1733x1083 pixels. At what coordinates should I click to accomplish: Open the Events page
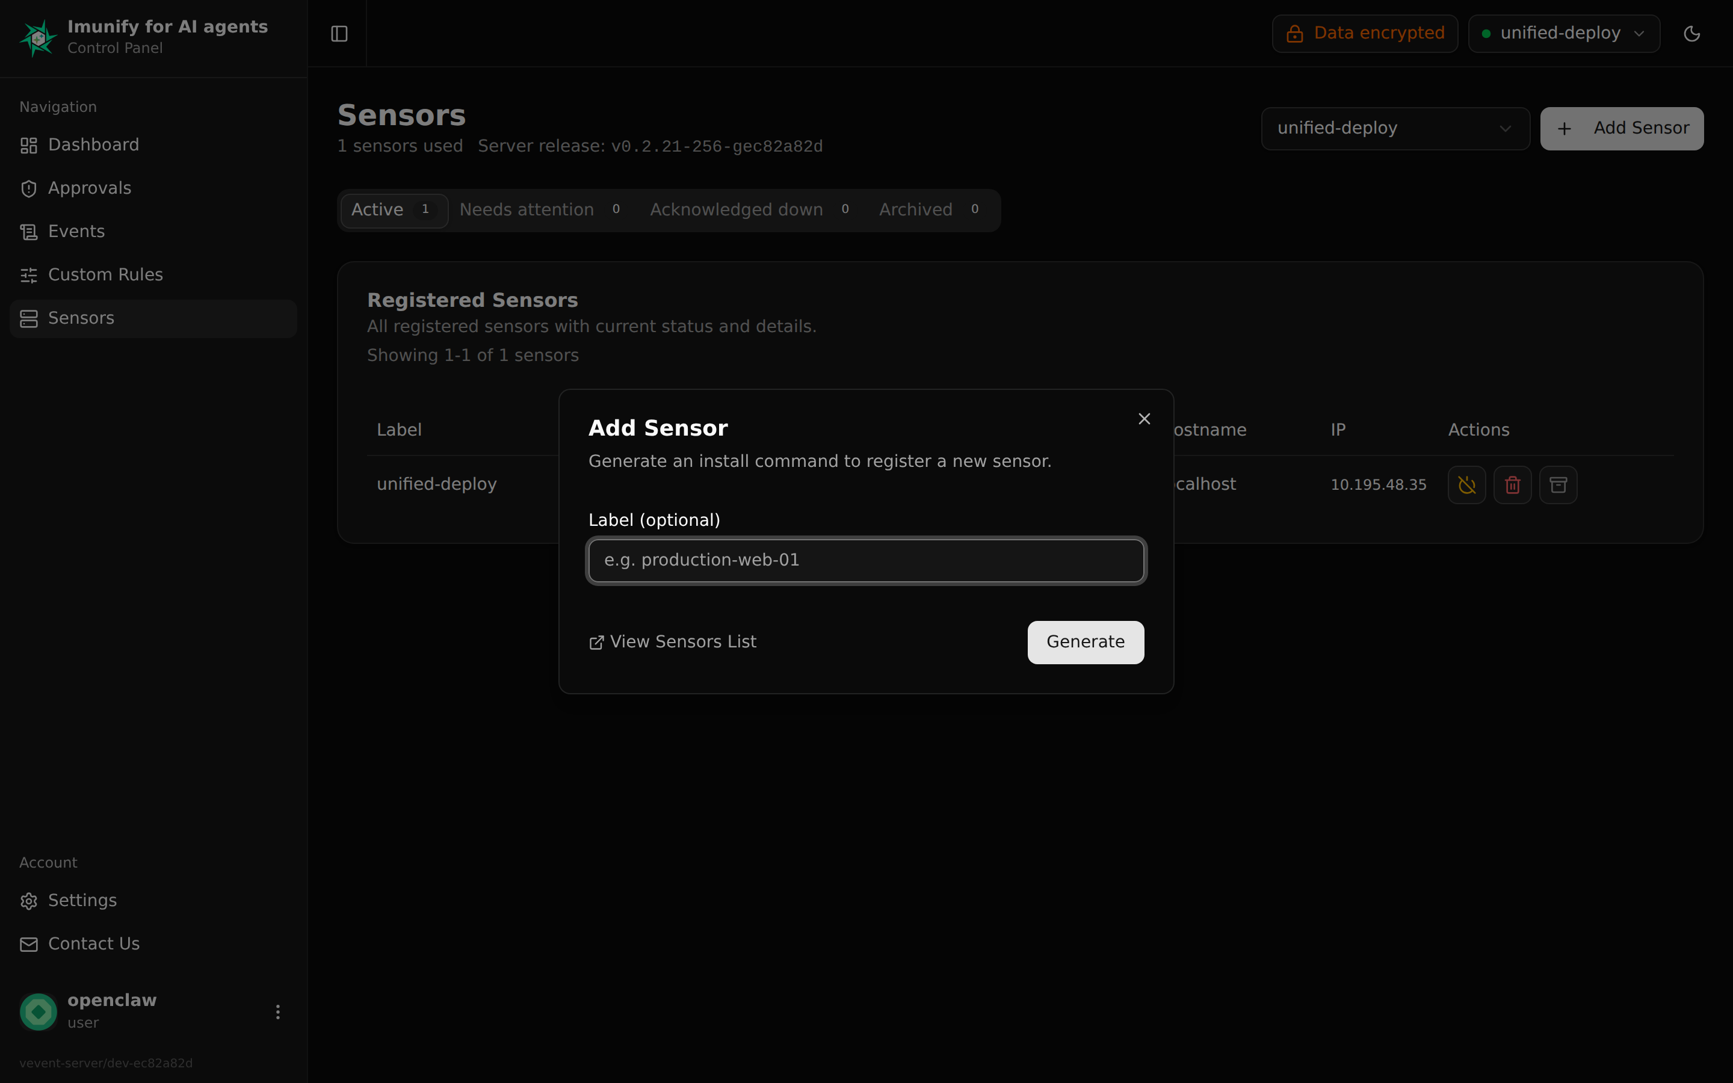tap(153, 232)
